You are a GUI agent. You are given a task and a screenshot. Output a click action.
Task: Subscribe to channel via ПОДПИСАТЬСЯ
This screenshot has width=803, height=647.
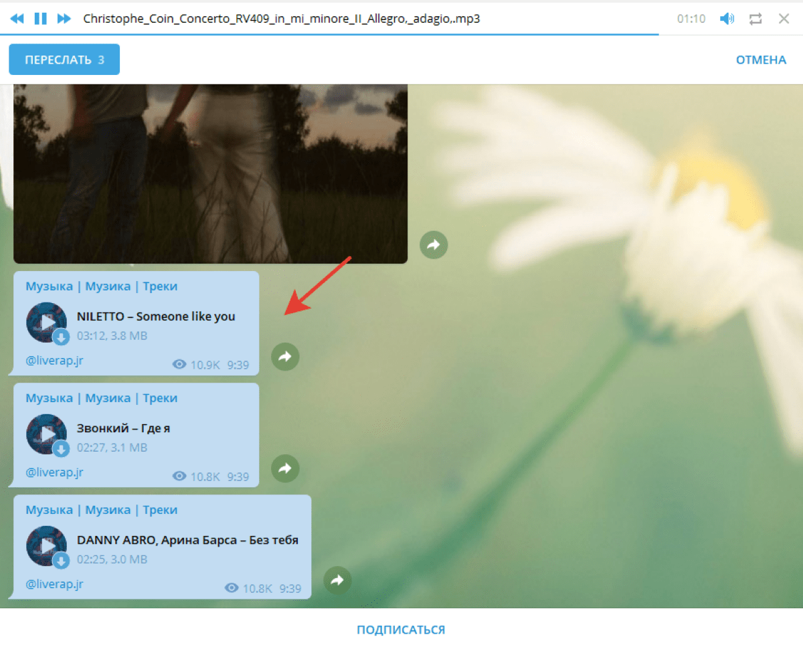coord(401,630)
